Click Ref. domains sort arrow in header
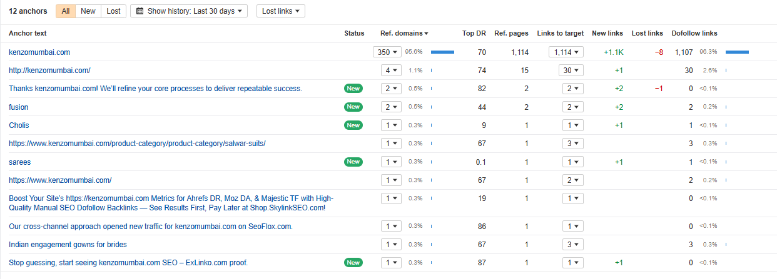 point(427,34)
